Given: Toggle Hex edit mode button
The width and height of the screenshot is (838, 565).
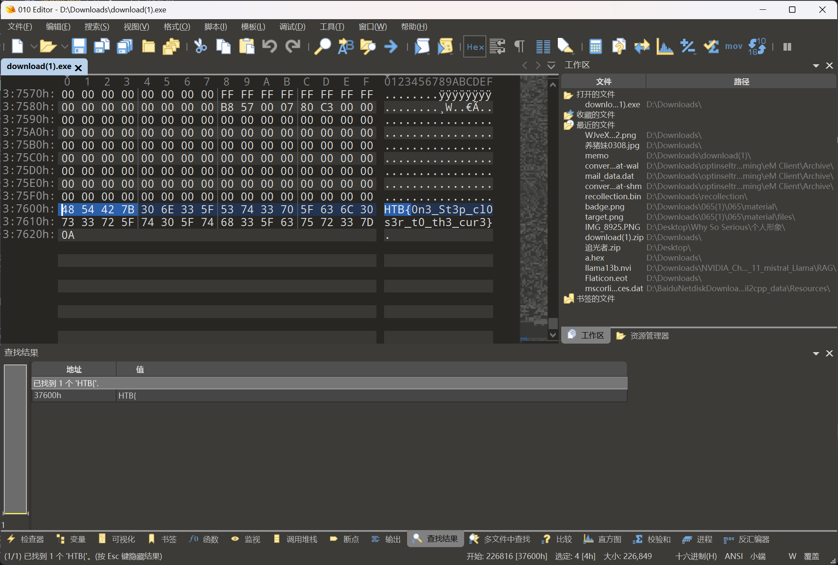Looking at the screenshot, I should click(475, 46).
